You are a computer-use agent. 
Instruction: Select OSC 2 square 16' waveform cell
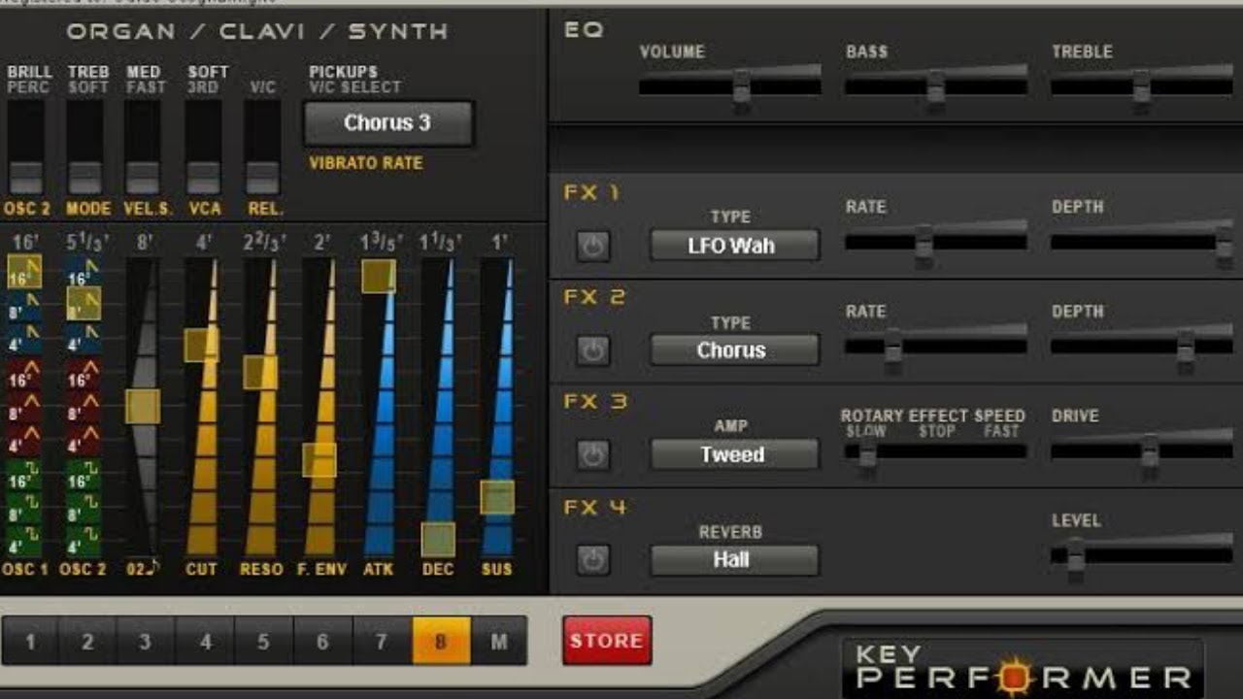(84, 474)
